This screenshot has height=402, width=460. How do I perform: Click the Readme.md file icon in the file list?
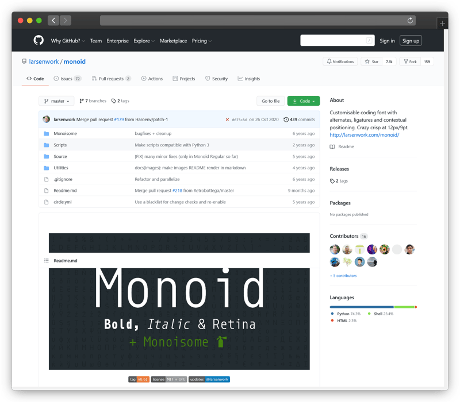pyautogui.click(x=46, y=191)
